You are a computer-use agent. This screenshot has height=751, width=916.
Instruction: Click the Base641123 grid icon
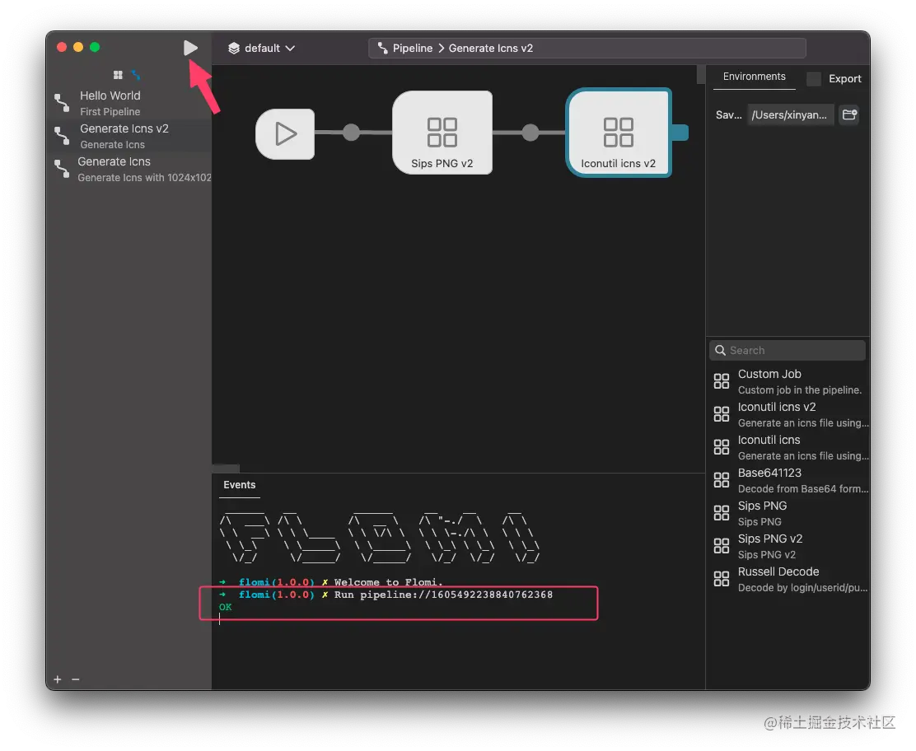pos(722,480)
